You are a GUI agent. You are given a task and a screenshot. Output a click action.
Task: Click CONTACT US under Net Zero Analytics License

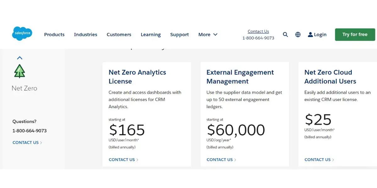[123, 159]
